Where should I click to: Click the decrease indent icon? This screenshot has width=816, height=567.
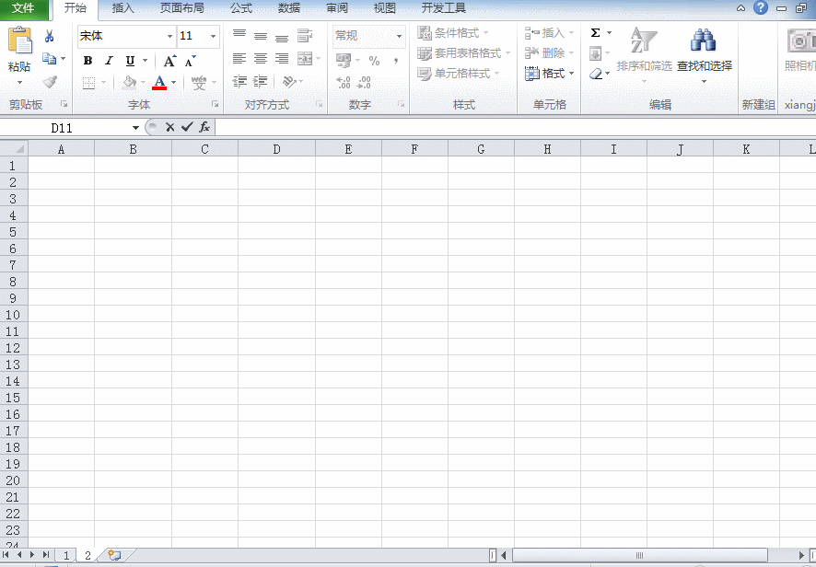point(239,82)
